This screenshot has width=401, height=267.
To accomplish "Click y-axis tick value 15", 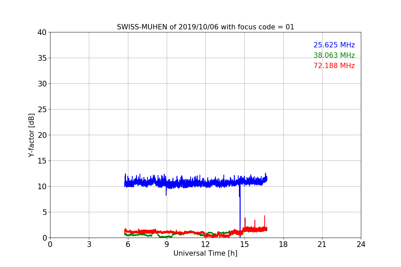I will pos(42,161).
